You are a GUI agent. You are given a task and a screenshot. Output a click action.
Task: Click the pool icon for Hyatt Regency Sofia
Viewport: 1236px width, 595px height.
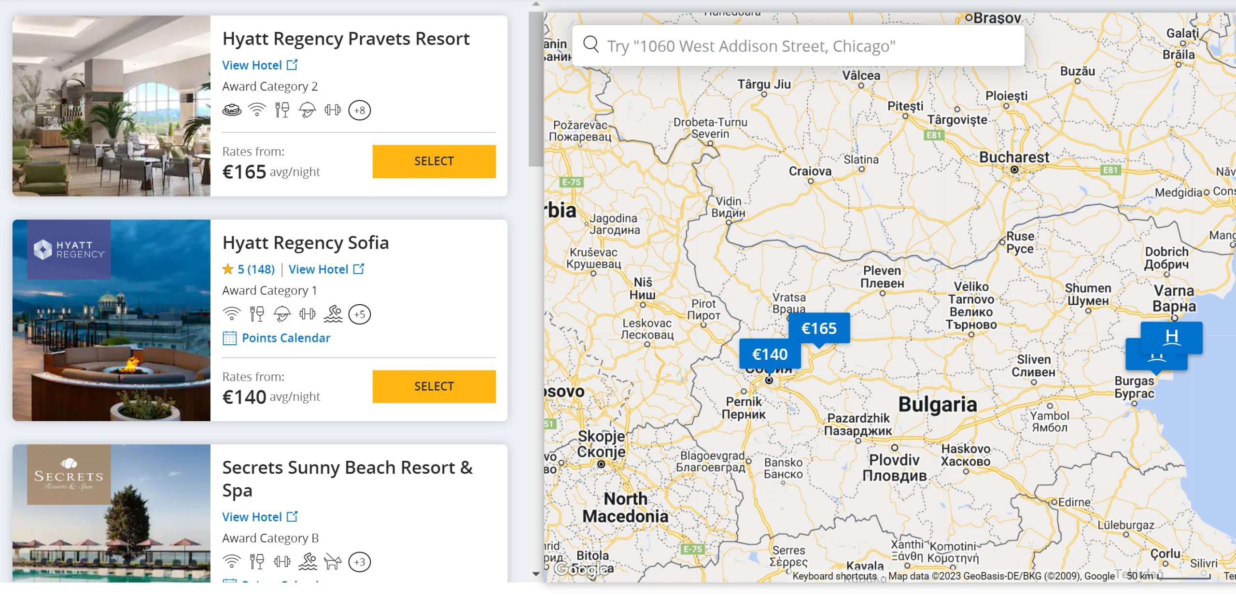point(333,314)
